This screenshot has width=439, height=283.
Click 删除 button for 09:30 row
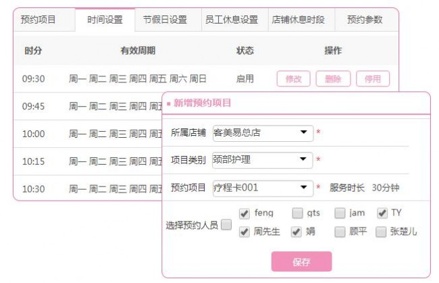pos(333,79)
